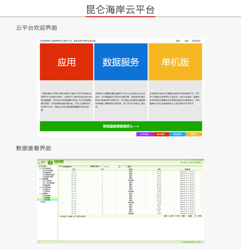Image resolution: width=241 pixels, height=249 pixels.
Task: Click the 网关 column header
Action: point(74,169)
